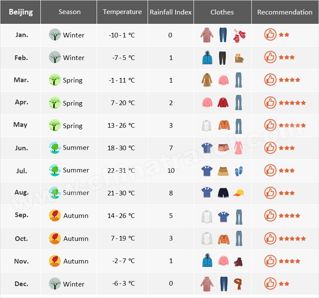Image resolution: width=319 pixels, height=298 pixels.
Task: Click the tan trench coat icon in March row
Action: point(207,80)
